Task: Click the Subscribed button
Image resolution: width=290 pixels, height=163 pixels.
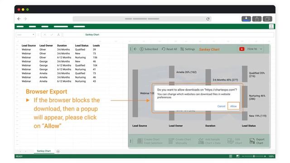Action: [x=149, y=49]
